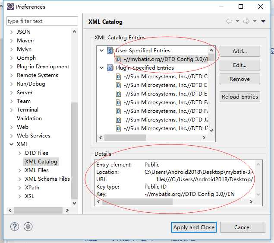The height and width of the screenshot is (243, 274).
Task: Click the back navigation arrow in header
Action: click(x=229, y=21)
